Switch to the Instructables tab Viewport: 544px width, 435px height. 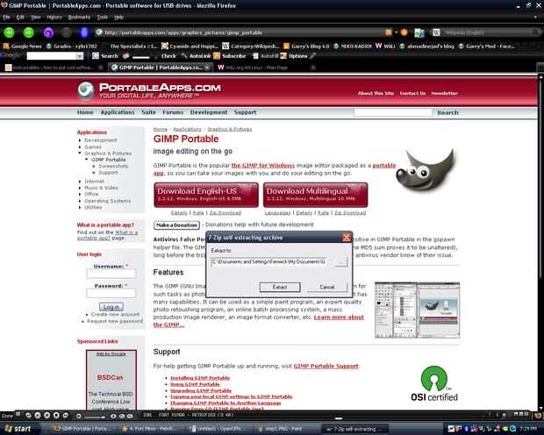pos(52,68)
